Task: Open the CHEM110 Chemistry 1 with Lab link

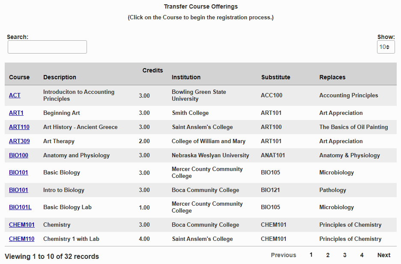Action: point(22,239)
